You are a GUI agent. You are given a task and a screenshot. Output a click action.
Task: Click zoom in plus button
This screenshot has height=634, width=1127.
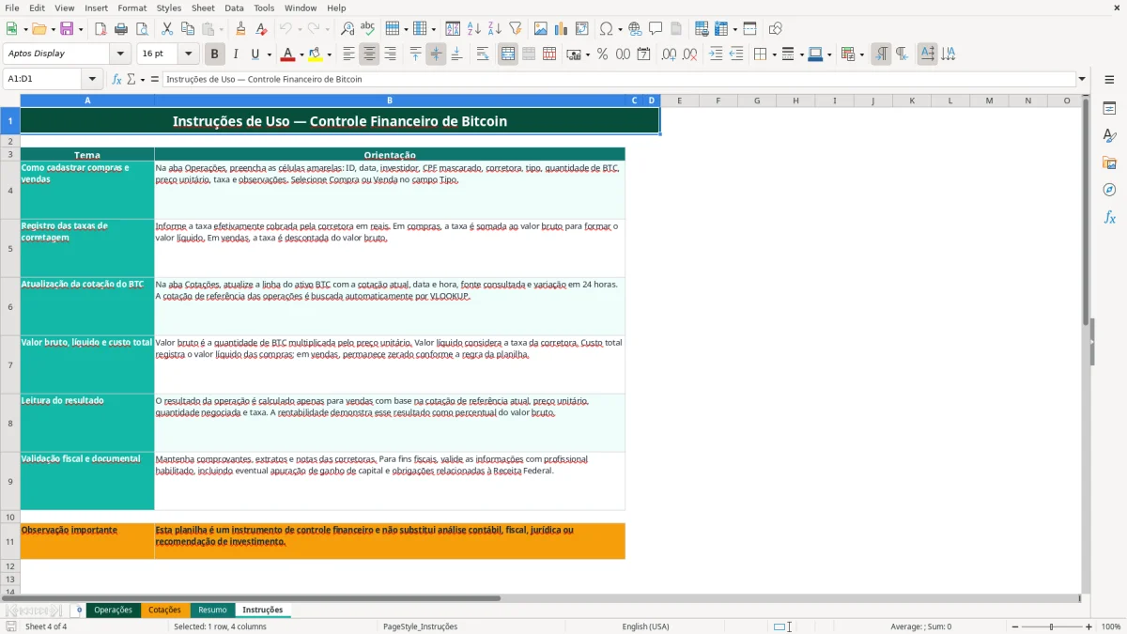(1088, 626)
